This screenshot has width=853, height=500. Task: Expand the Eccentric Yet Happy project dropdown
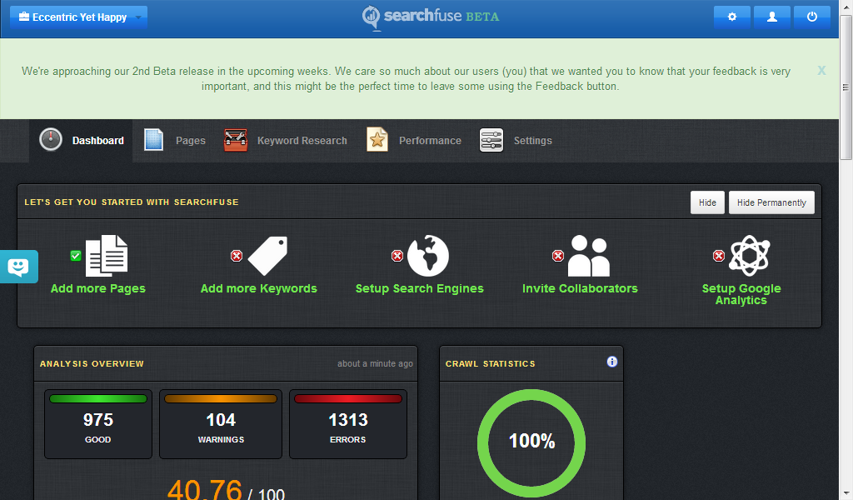pyautogui.click(x=78, y=17)
